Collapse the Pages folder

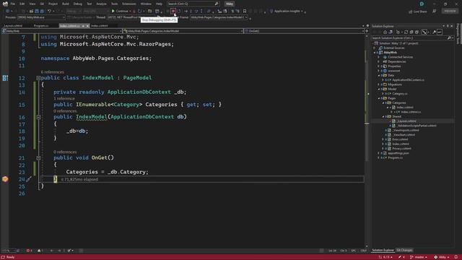point(378,98)
